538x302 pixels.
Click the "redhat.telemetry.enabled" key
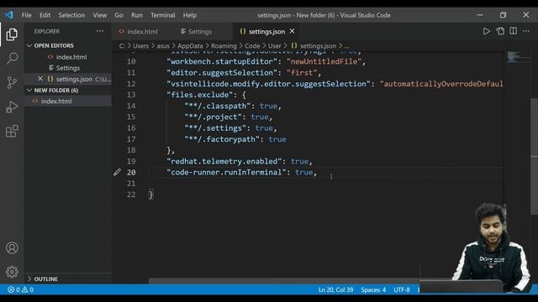coord(224,161)
